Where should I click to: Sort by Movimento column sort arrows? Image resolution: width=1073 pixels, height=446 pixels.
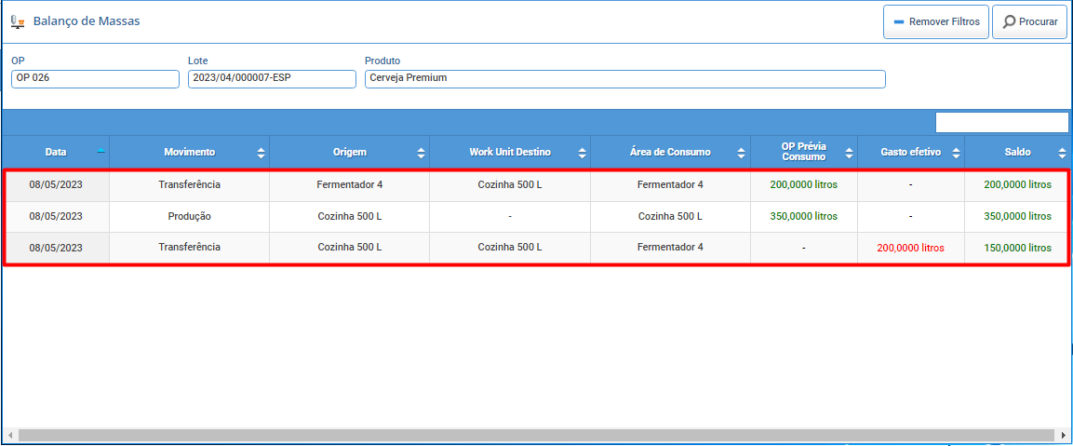point(261,152)
